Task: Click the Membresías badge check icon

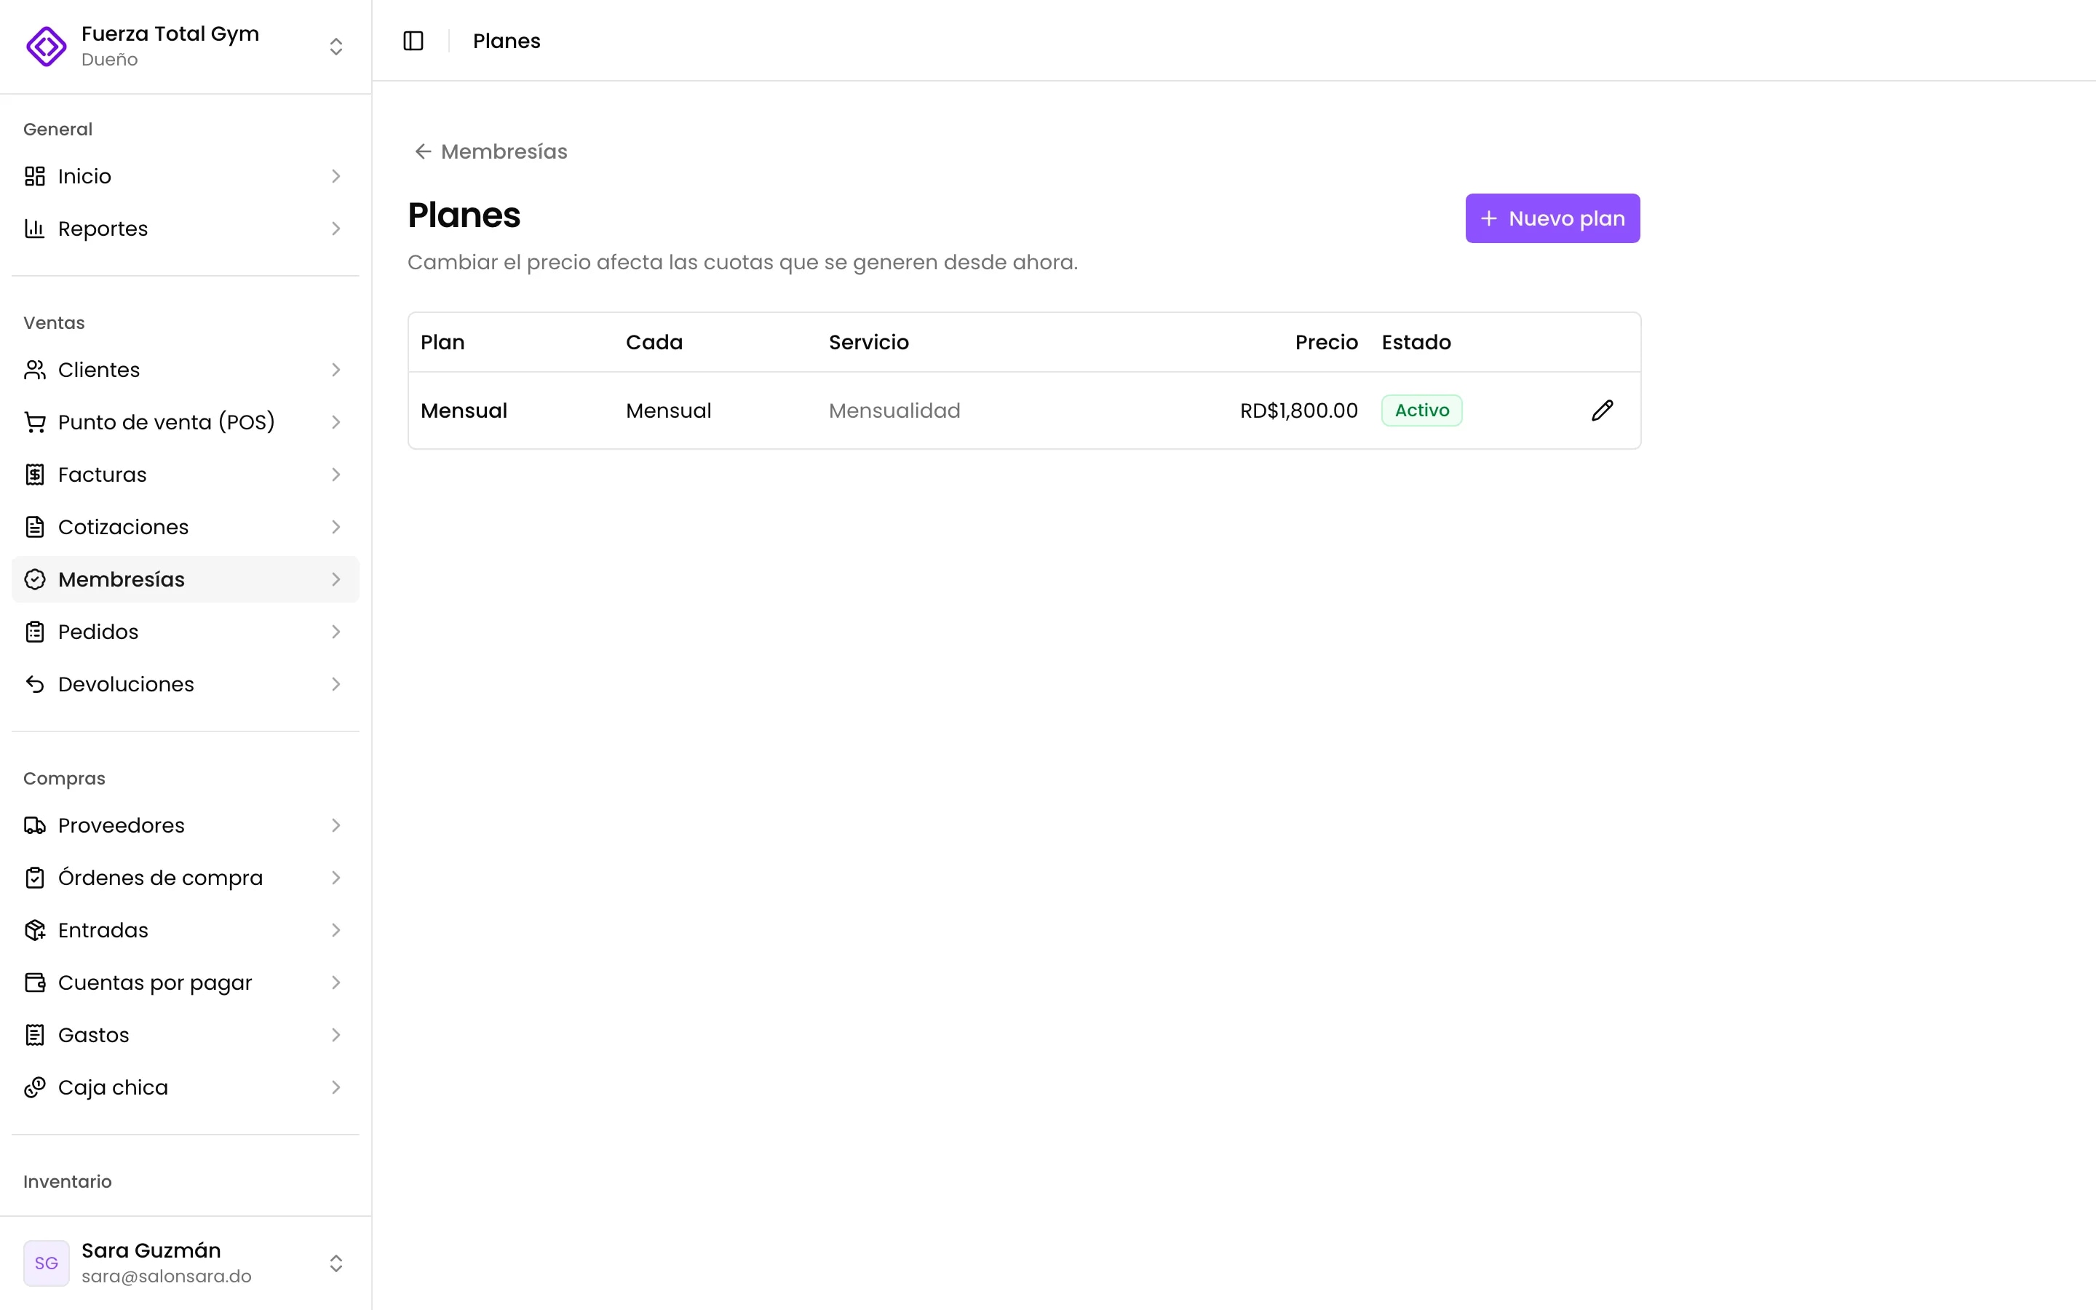Action: pos(35,579)
